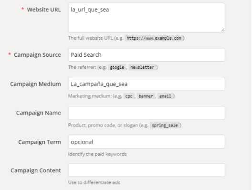Image resolution: width=252 pixels, height=190 pixels.
Task: Click the banner example tag
Action: pyautogui.click(x=146, y=96)
